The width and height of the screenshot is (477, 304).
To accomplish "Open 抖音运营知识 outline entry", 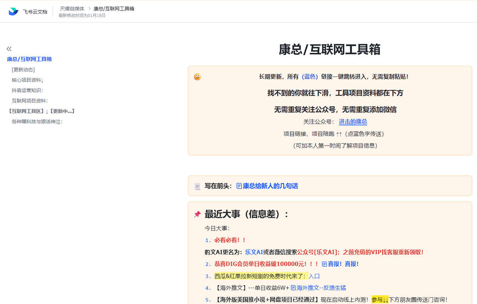I will point(27,90).
